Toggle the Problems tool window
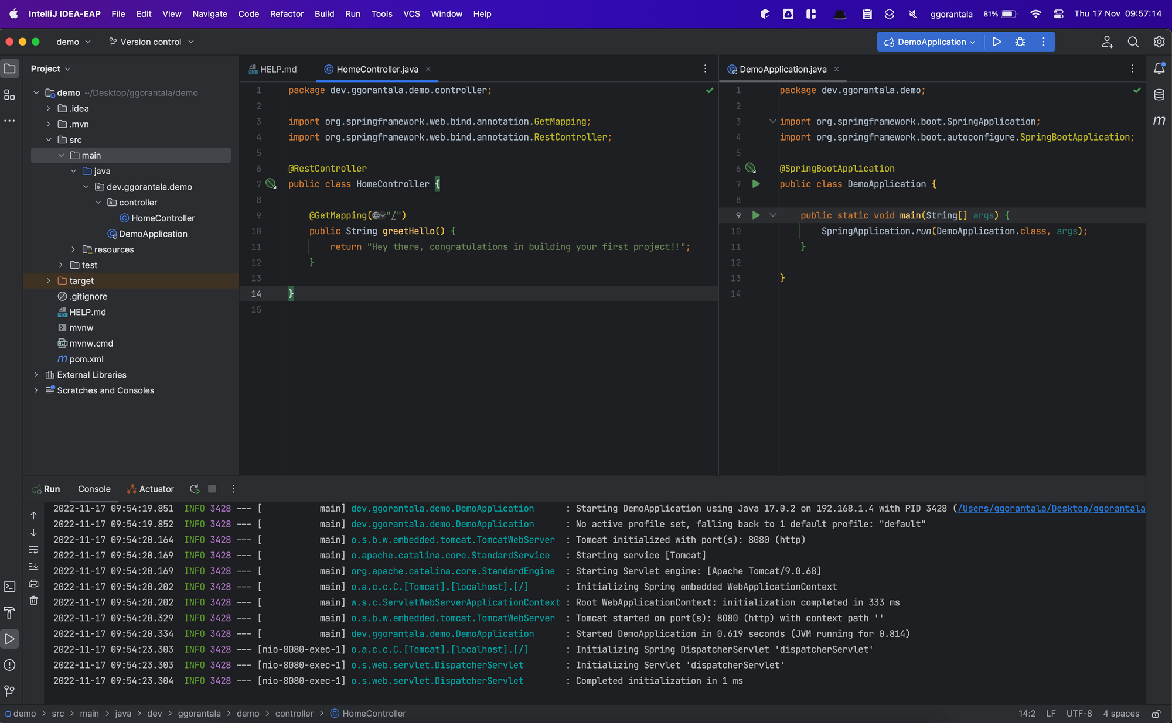 [x=9, y=665]
